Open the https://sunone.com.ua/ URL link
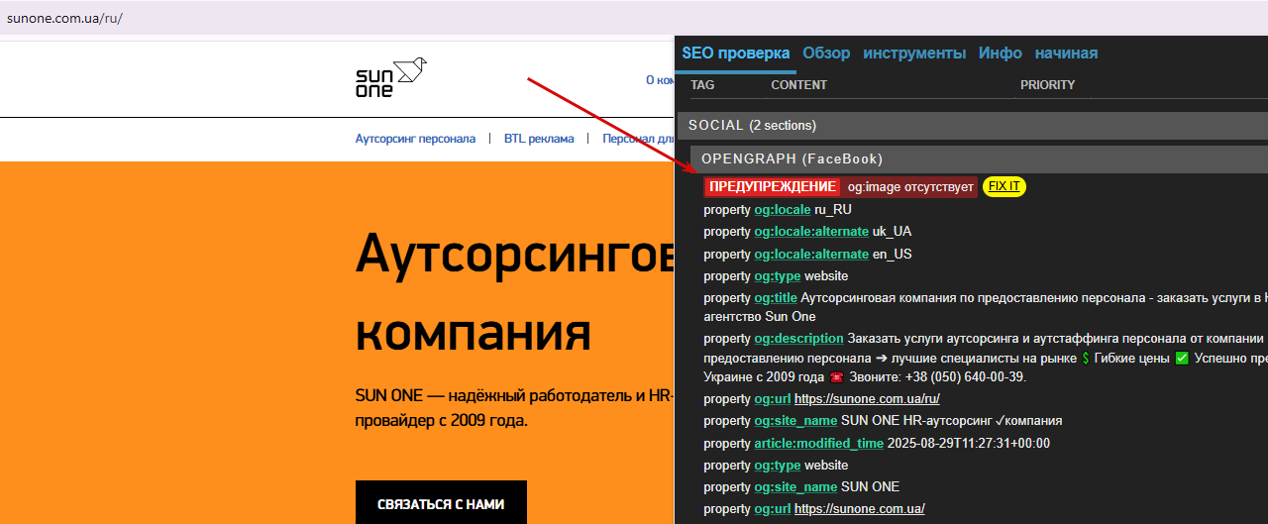 (x=860, y=509)
